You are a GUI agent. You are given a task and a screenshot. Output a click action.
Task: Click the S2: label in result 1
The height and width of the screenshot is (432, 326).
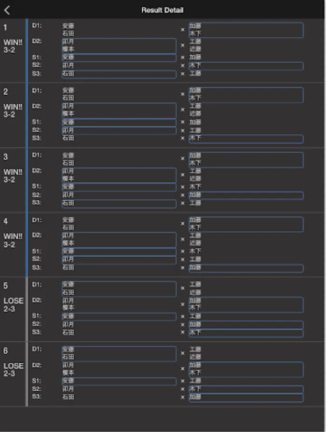(36, 65)
